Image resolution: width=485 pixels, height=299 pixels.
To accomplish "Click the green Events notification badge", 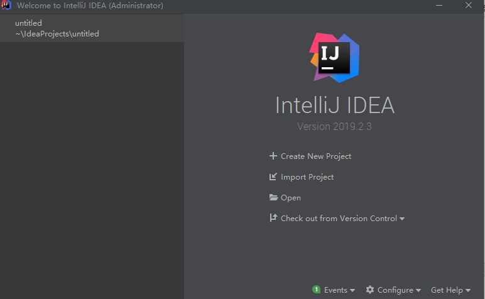I will click(x=316, y=290).
